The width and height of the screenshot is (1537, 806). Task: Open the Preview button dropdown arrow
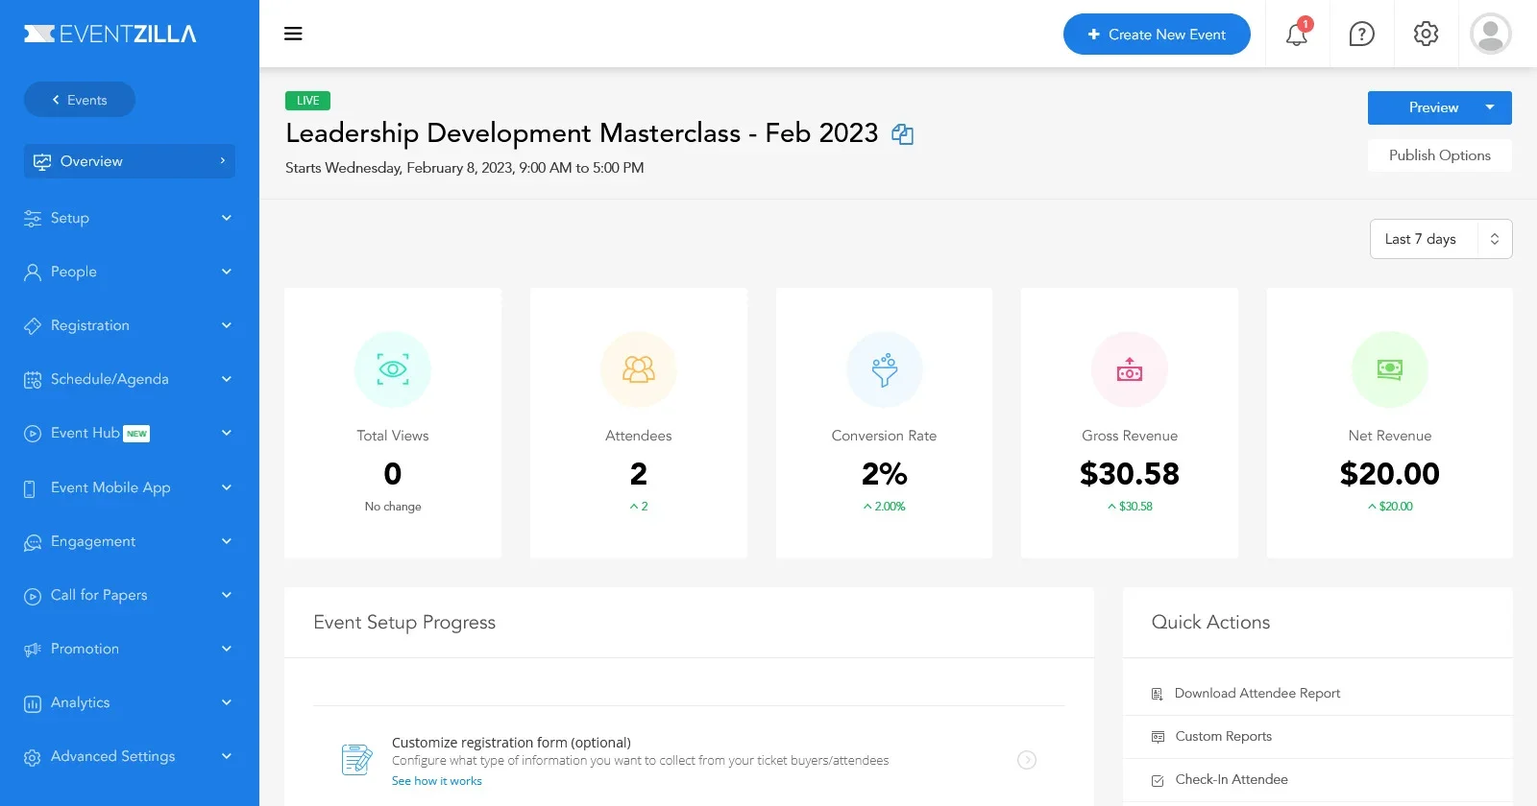[x=1490, y=107]
